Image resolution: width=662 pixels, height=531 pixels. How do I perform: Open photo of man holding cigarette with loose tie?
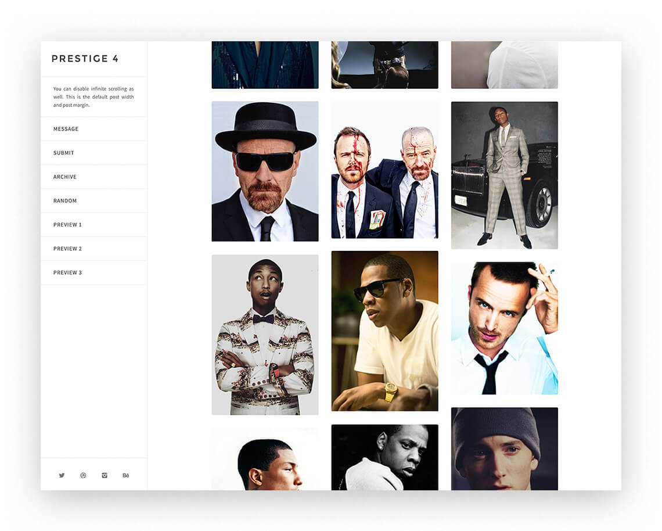[x=505, y=328]
